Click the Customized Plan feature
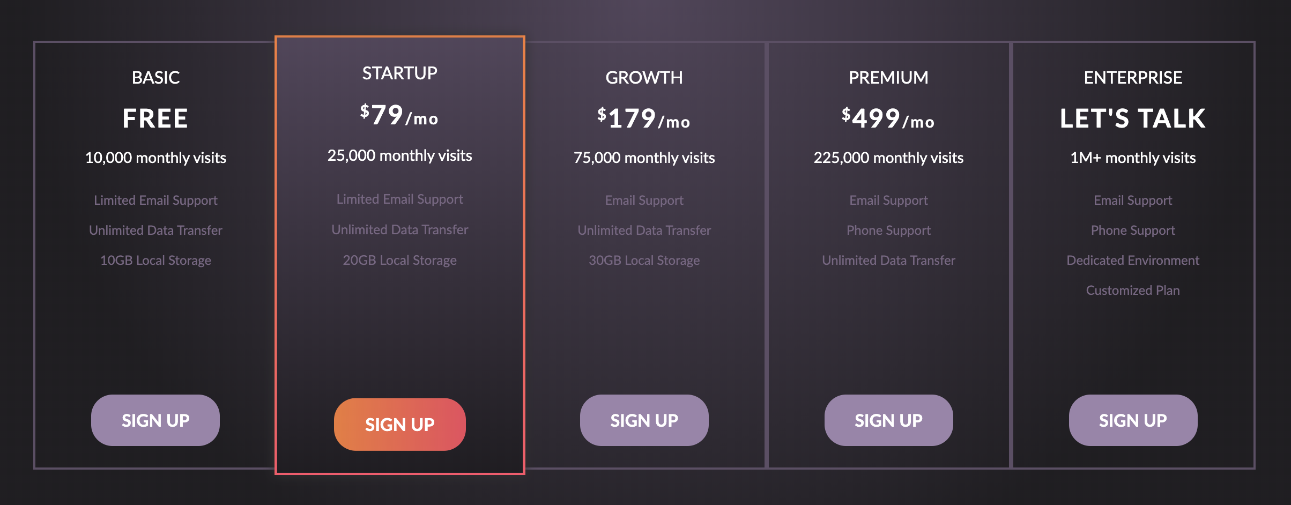 tap(1133, 291)
